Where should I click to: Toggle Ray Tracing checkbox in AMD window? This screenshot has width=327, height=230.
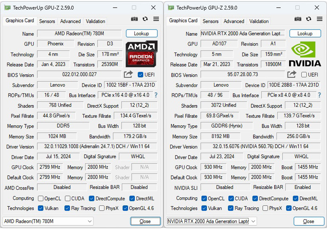tap(67, 208)
